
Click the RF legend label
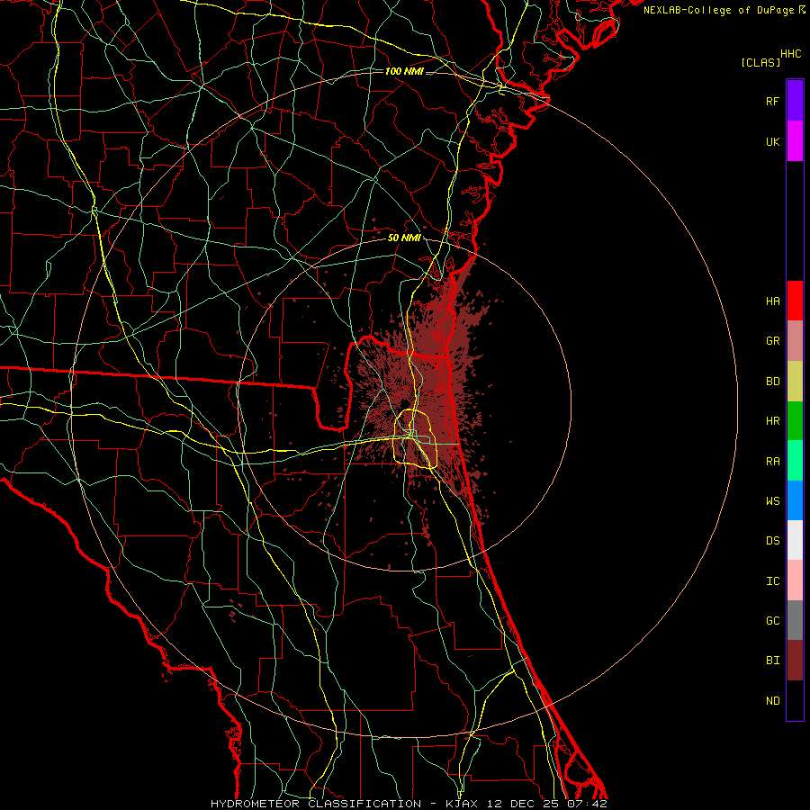(772, 101)
